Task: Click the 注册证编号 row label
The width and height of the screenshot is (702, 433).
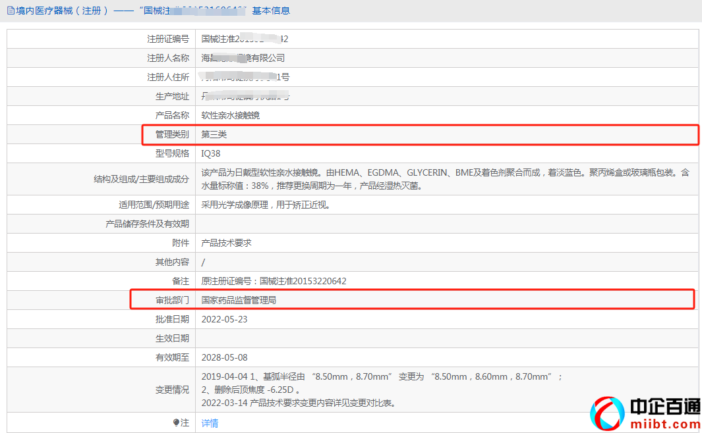Action: pos(168,39)
